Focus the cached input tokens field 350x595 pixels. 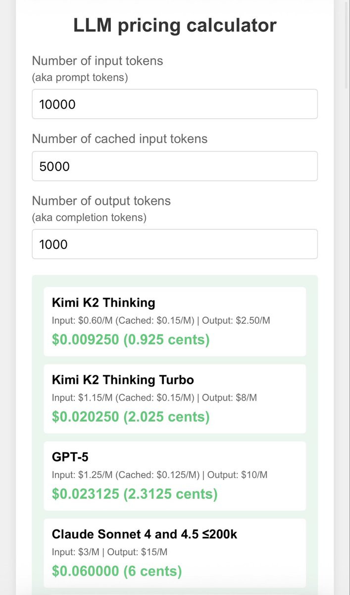(x=175, y=166)
